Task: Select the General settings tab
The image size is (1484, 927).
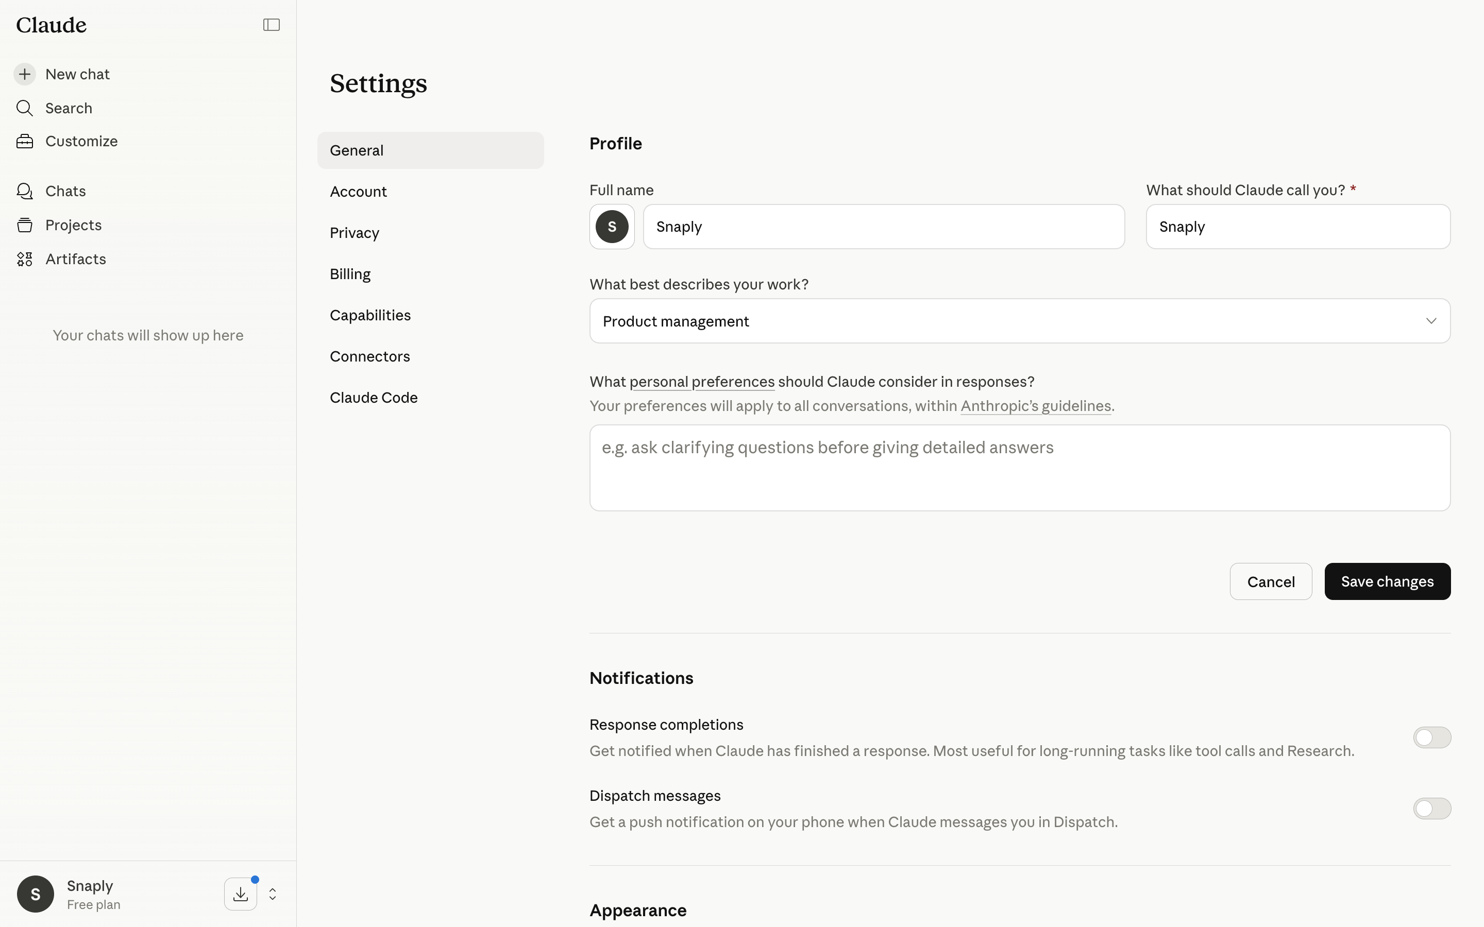Action: coord(430,150)
